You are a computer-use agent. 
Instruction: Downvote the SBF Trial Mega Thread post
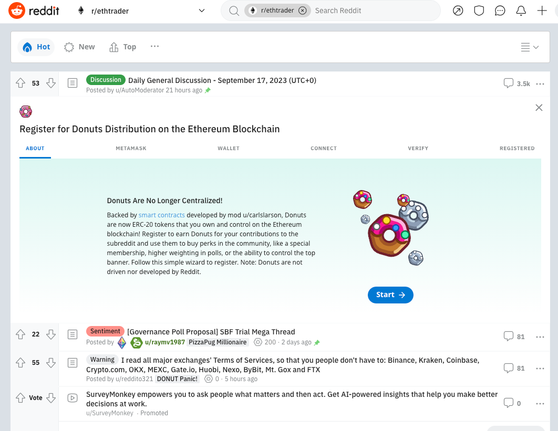(x=51, y=334)
